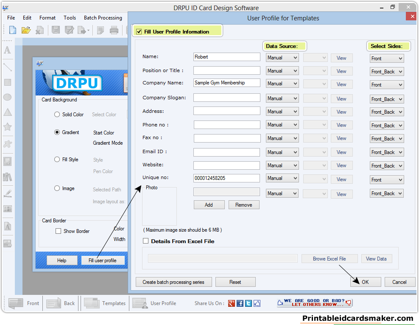The width and height of the screenshot is (419, 325).
Task: Select the insert picture tool icon
Action: coord(8,161)
